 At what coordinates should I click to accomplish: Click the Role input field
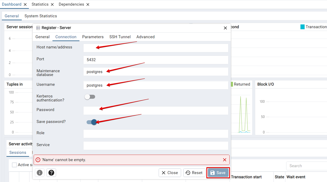(x=156, y=134)
